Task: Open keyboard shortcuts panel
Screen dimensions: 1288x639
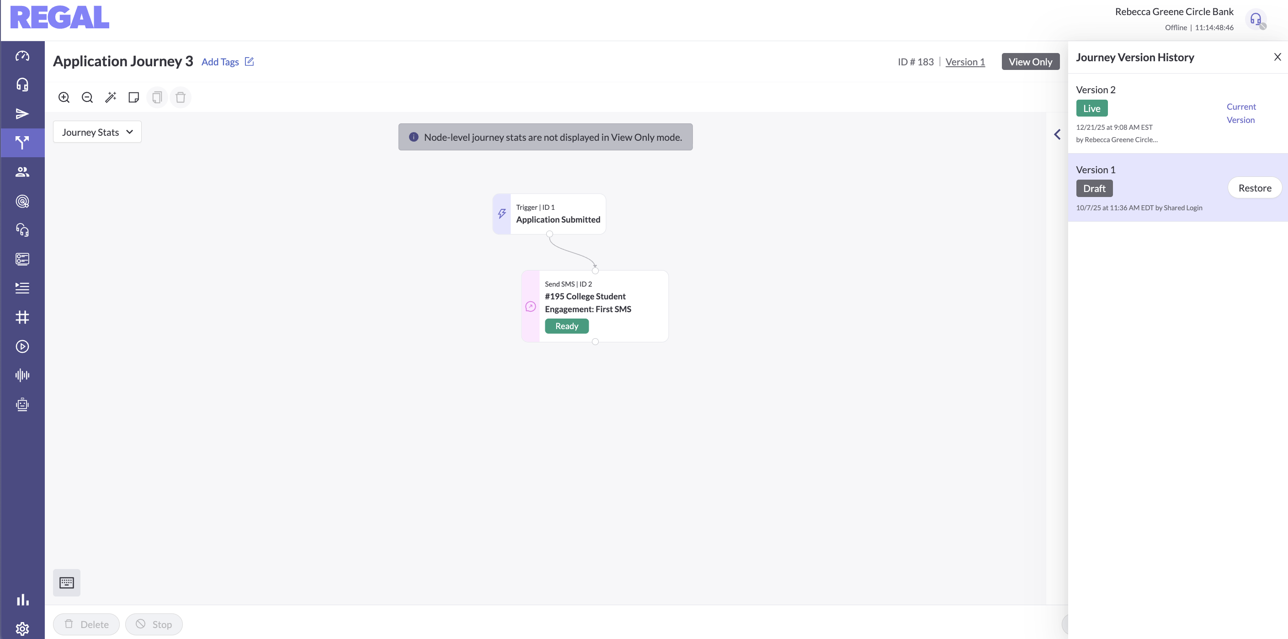Action: (x=66, y=582)
